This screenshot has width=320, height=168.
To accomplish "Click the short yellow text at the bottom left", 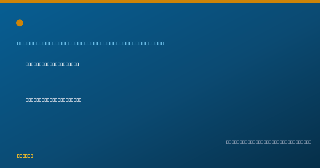I will [x=25, y=156].
